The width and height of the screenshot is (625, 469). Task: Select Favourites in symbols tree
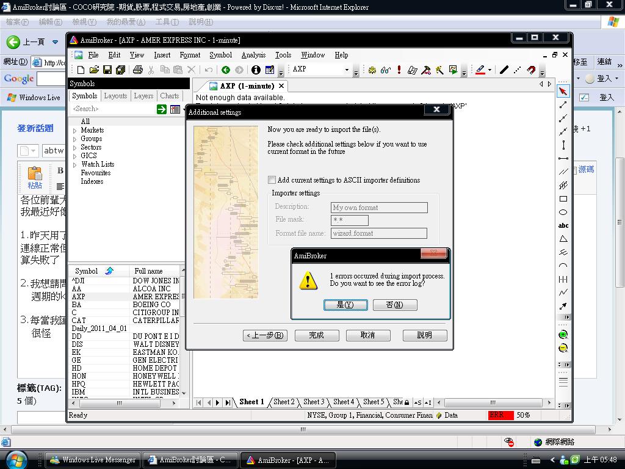[96, 173]
